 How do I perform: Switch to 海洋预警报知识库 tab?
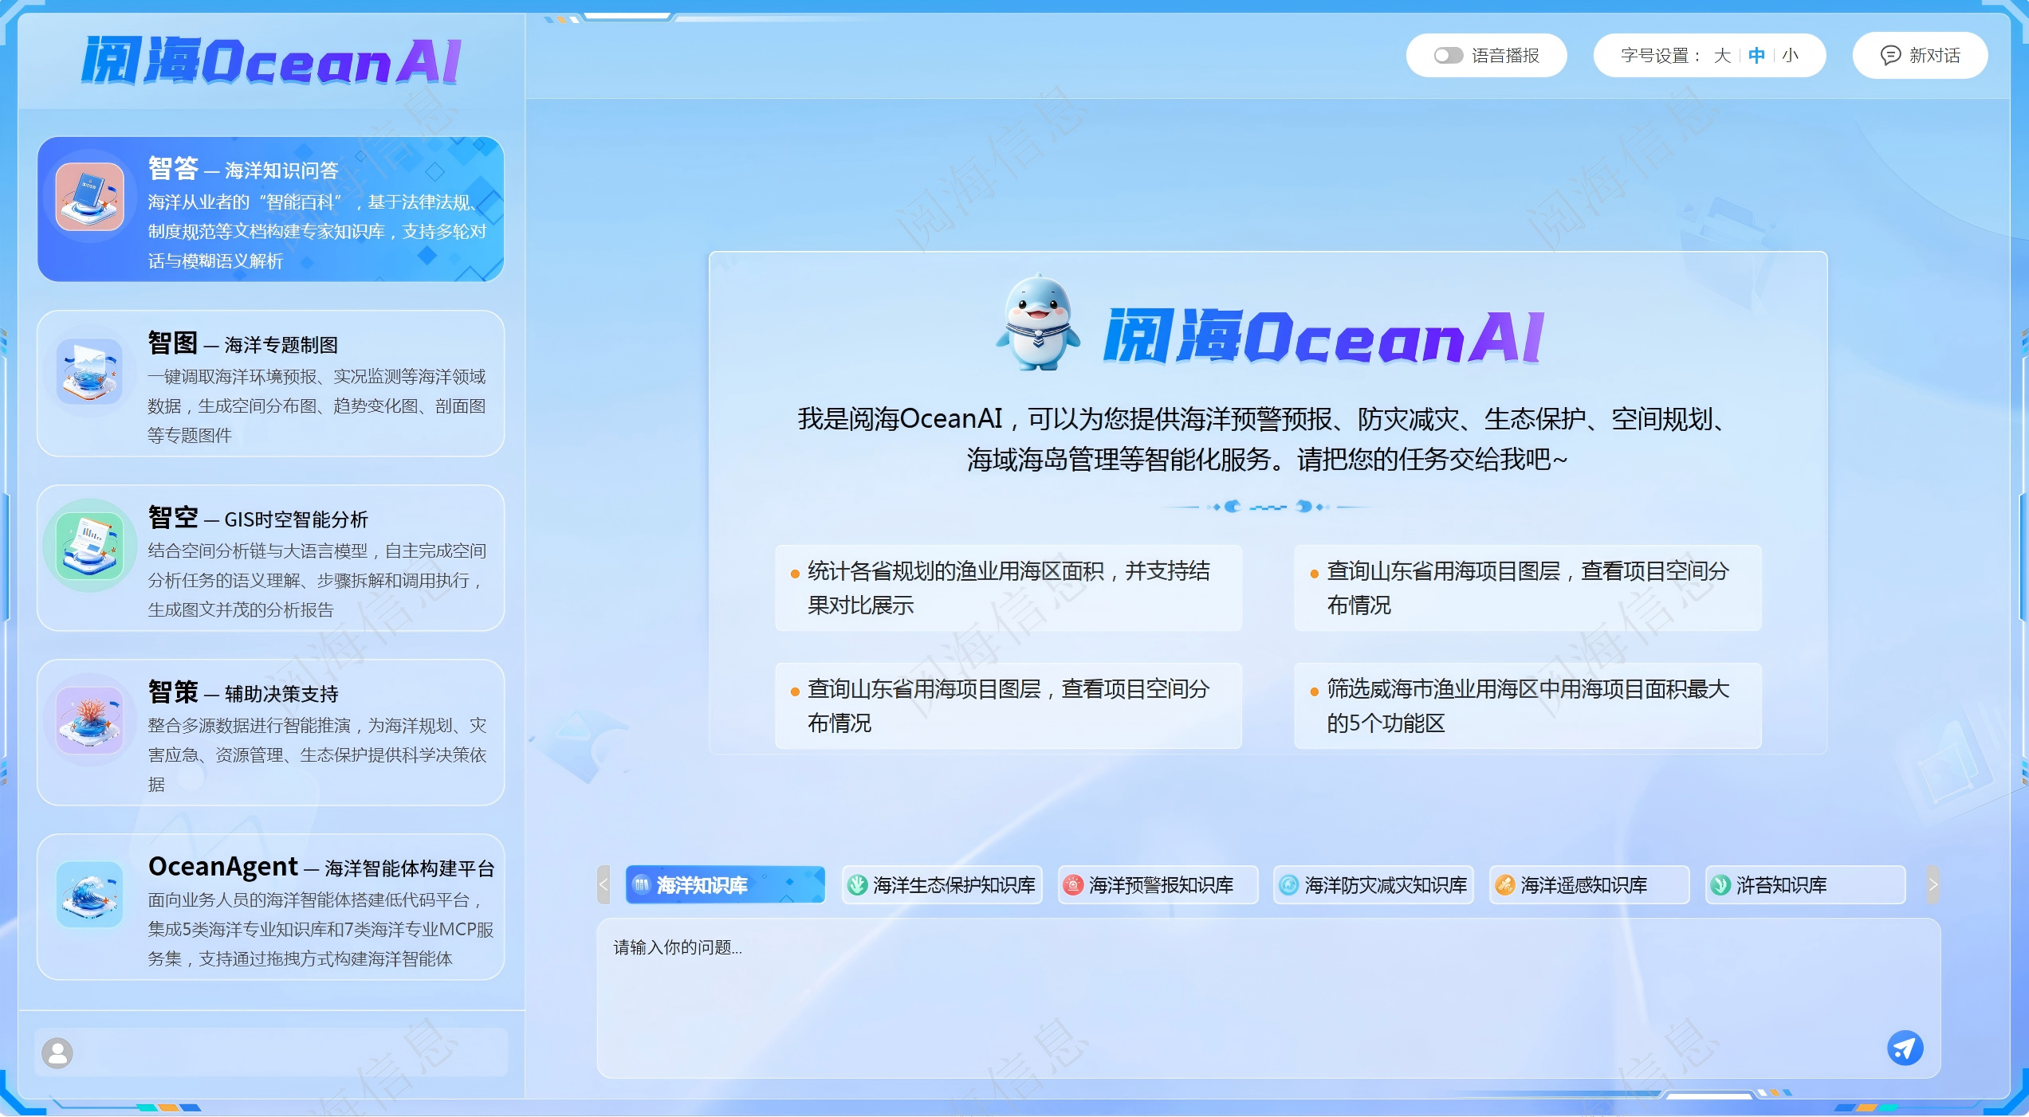tap(1158, 884)
